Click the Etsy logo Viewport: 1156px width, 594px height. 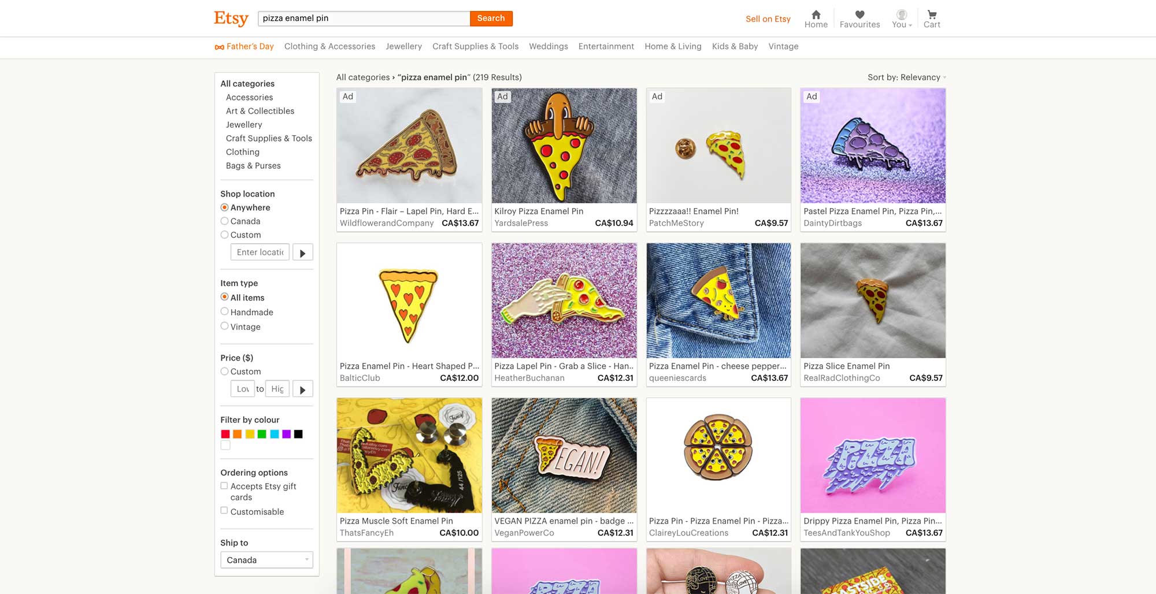(231, 18)
